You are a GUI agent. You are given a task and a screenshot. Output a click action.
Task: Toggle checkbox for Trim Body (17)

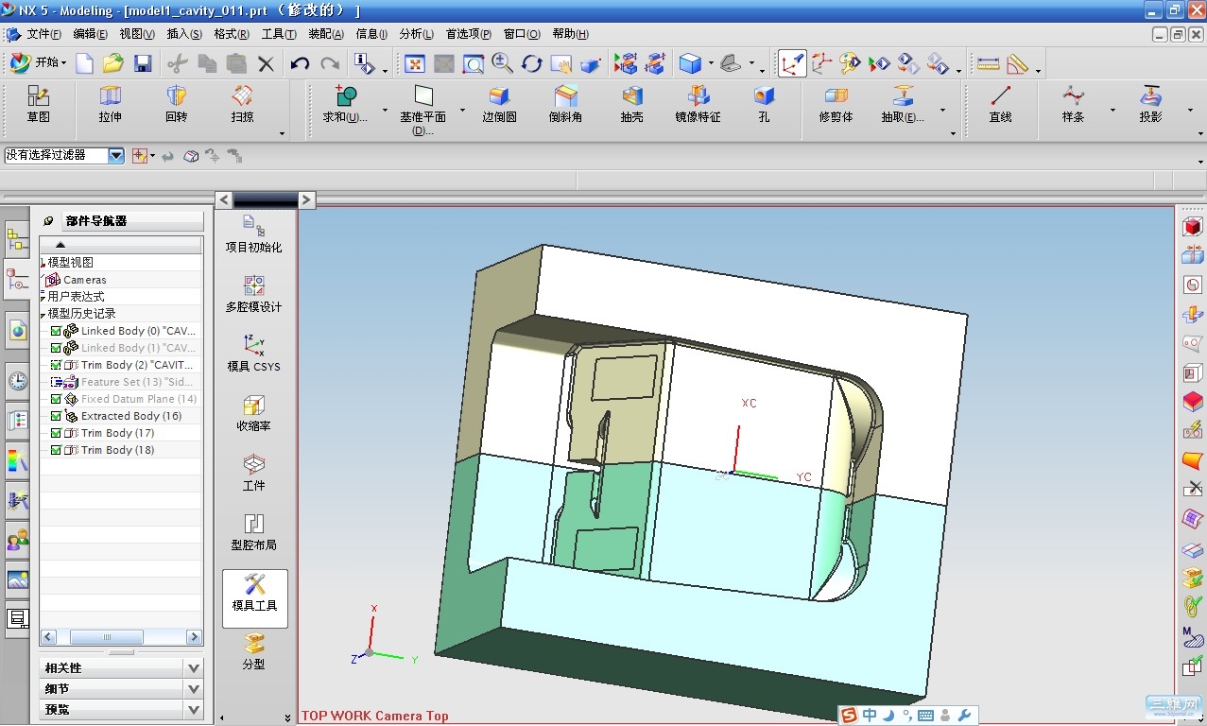pos(56,433)
